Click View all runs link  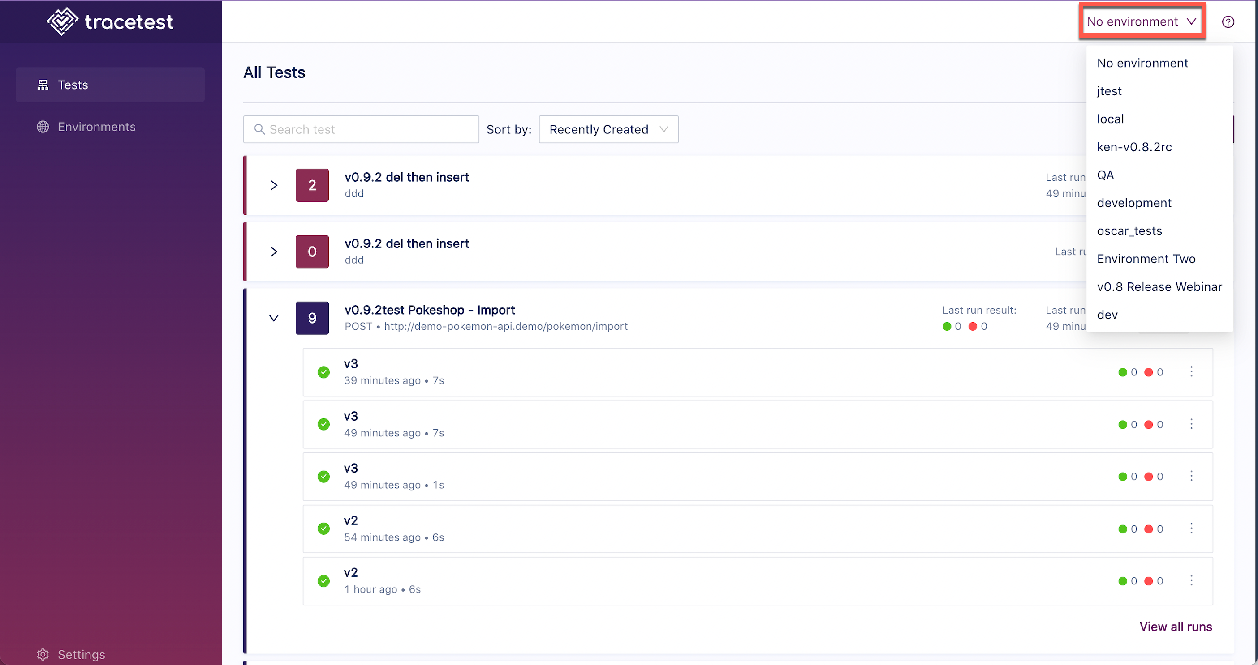[x=1176, y=626]
